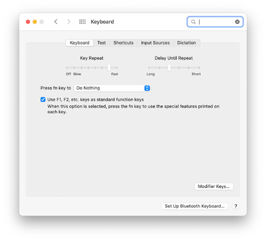This screenshot has height=241, width=266.
Task: Click Set Up Bluetooth Keyboard button
Action: tap(195, 206)
